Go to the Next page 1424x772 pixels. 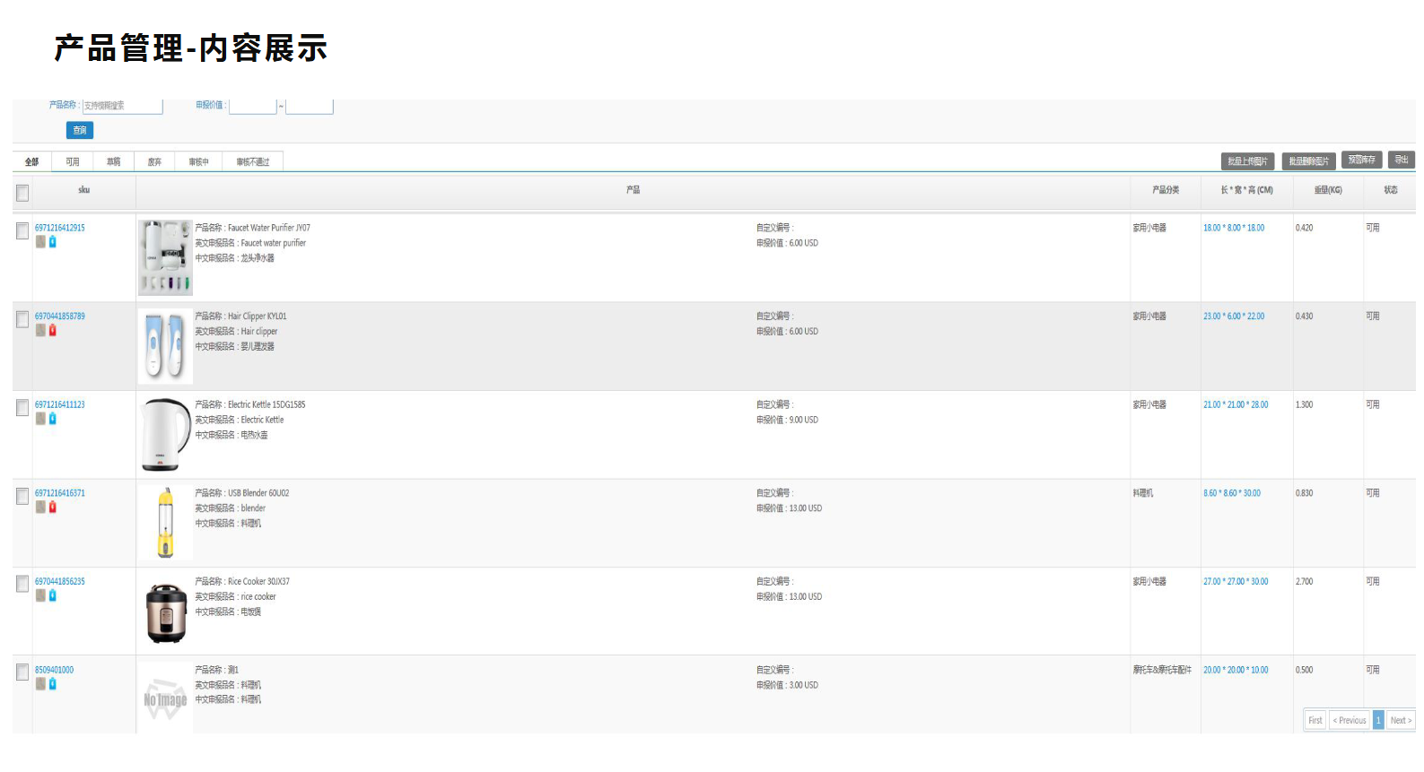[x=1401, y=720]
